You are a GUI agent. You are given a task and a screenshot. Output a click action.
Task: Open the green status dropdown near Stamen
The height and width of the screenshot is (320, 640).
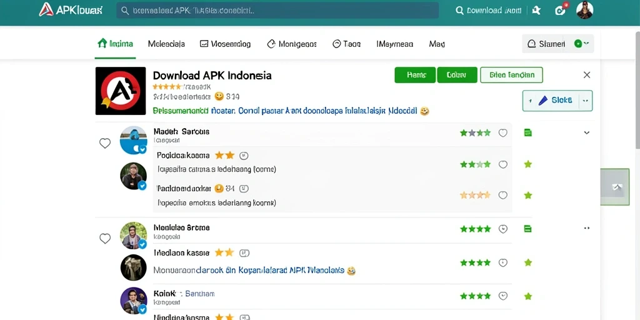coord(582,44)
